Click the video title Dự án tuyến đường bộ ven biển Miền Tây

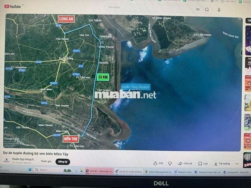coord(36,154)
